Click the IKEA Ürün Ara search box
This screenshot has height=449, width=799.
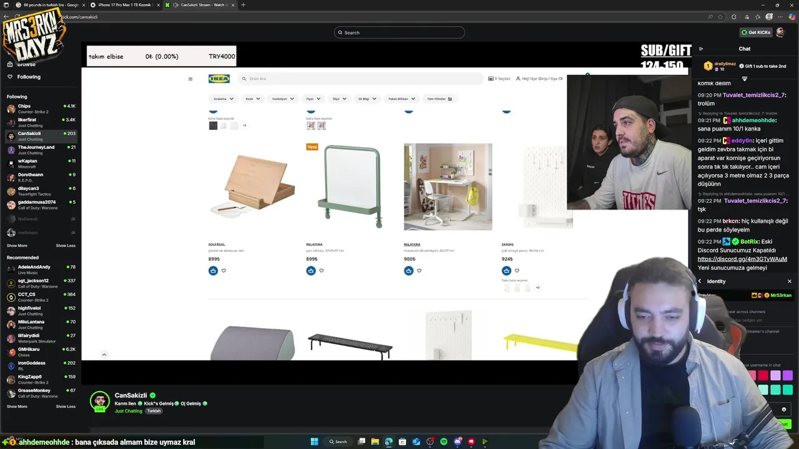click(361, 79)
